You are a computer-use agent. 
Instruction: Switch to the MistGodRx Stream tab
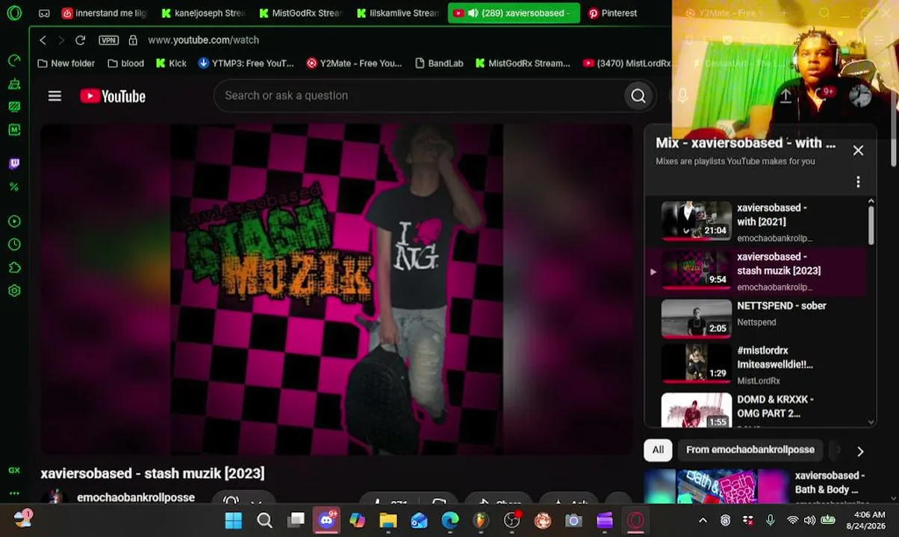coord(301,13)
